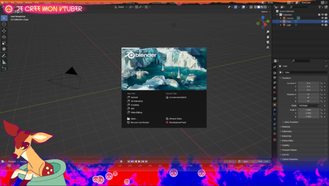
Task: Select the Annotate tool
Action: (x=4, y=56)
